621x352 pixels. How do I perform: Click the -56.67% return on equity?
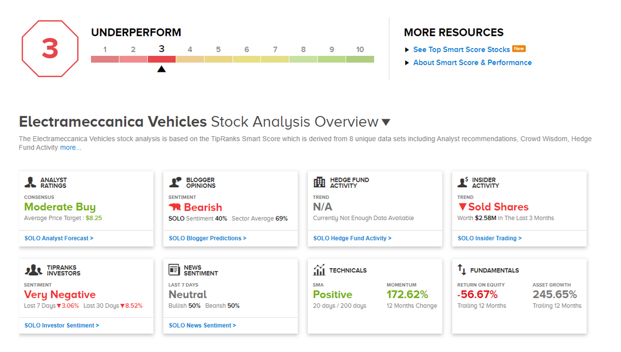[478, 295]
